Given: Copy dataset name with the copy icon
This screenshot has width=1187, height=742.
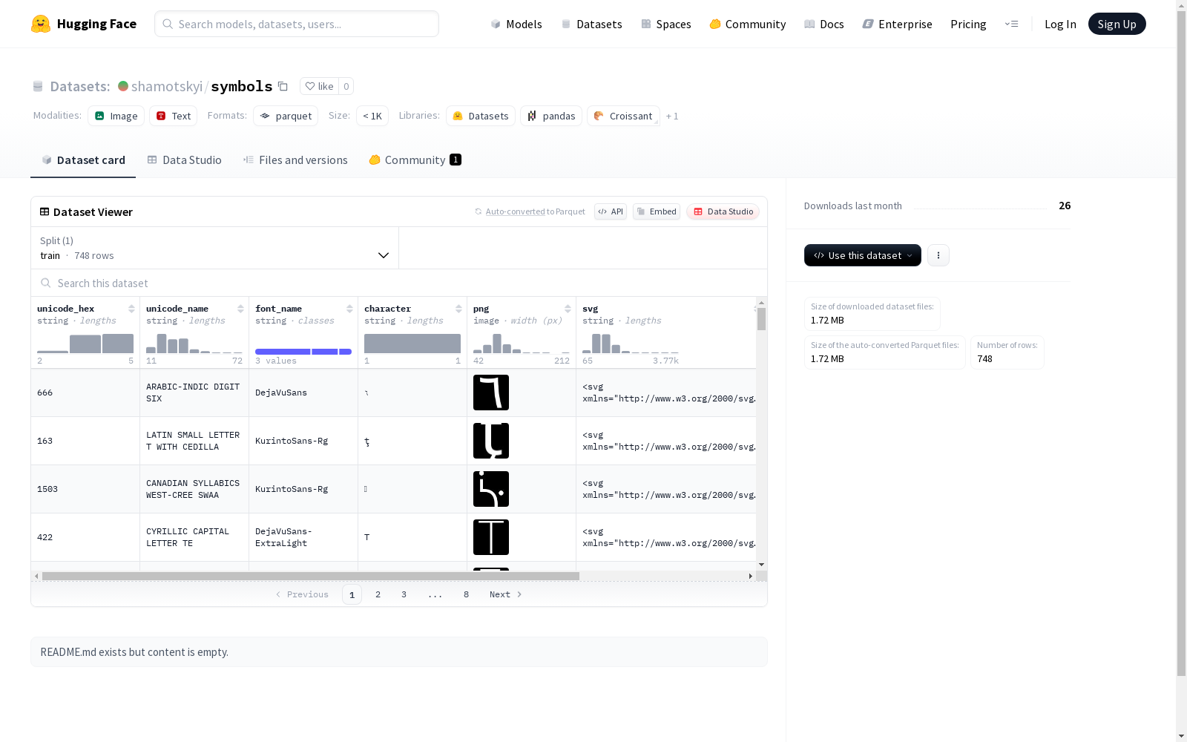Looking at the screenshot, I should point(283,86).
